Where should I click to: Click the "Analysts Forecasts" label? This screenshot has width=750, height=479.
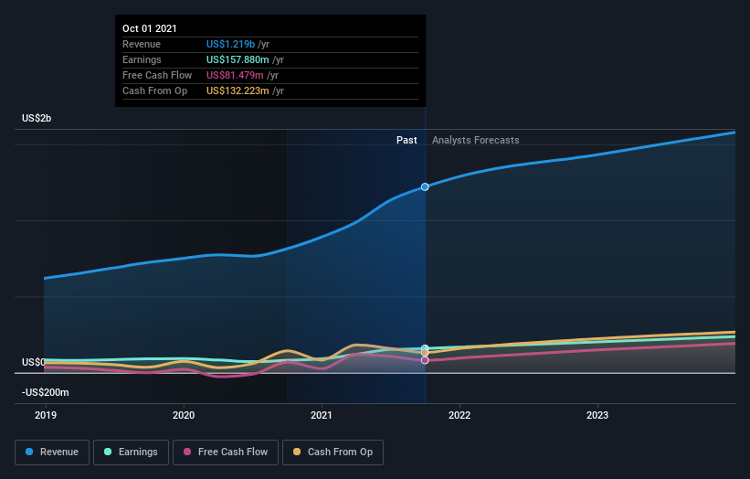point(475,140)
